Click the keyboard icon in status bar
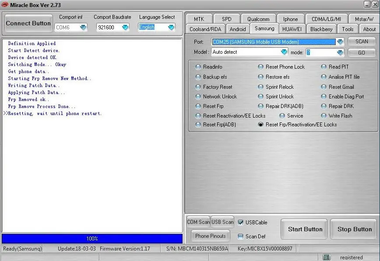Screen dimensions: 380x261 327,257
